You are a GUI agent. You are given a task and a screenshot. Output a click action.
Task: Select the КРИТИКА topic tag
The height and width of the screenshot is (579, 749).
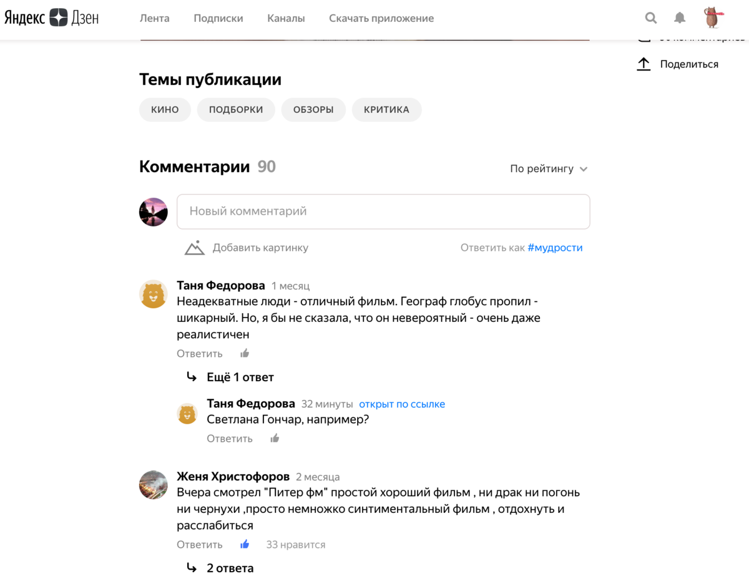[x=386, y=110]
